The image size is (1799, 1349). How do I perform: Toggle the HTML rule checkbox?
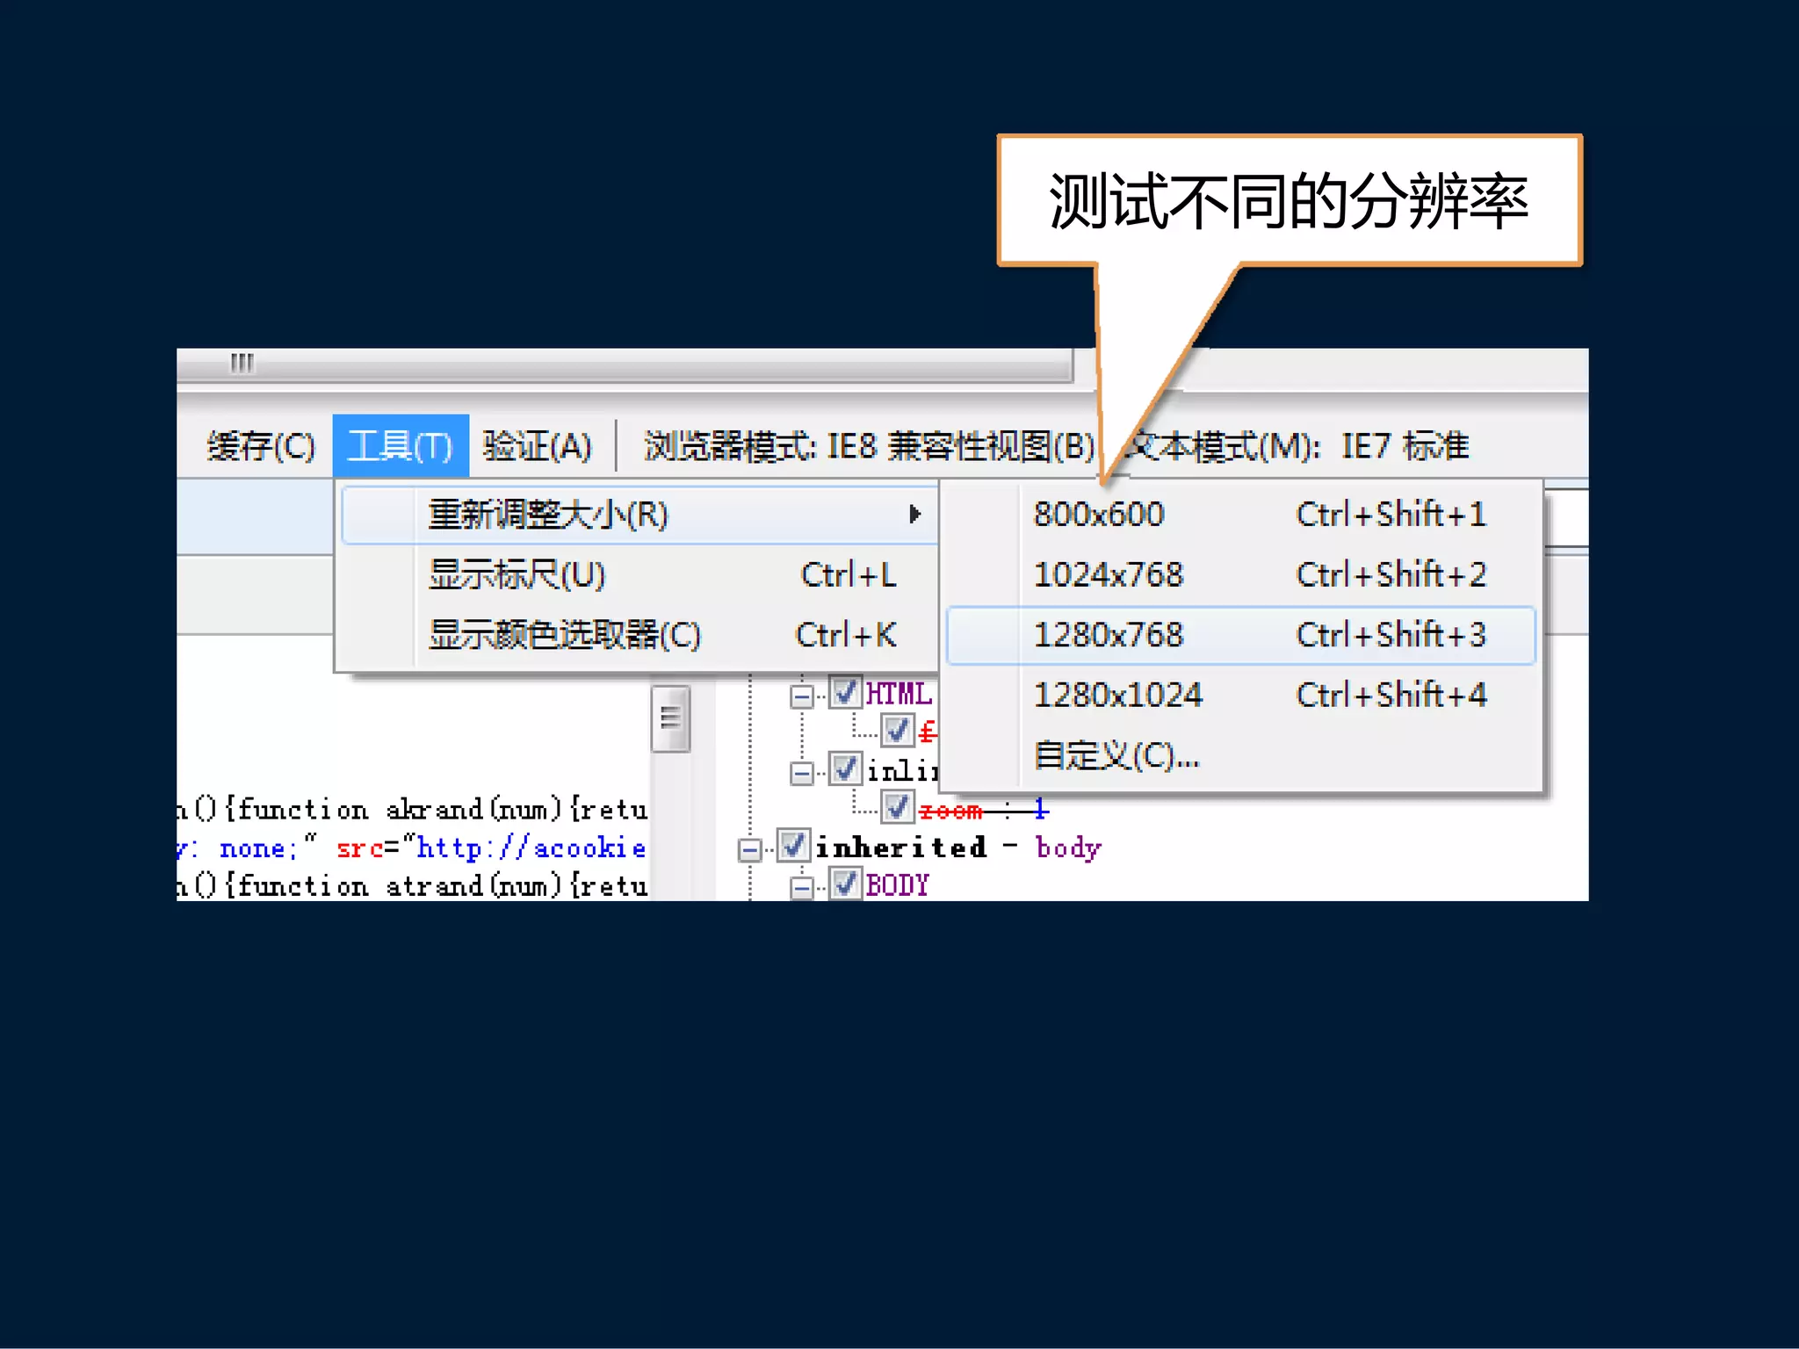845,693
